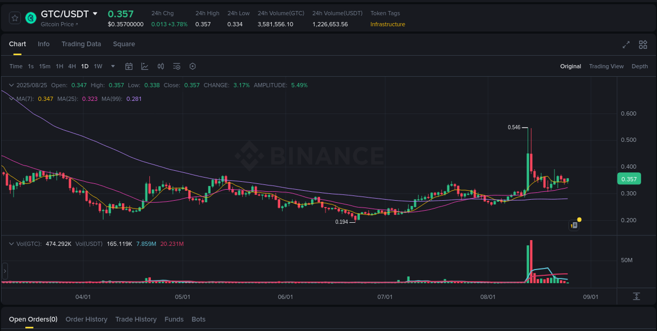Open the extra timeframe dropdown beside 1W
This screenshot has height=331, width=657.
(x=112, y=66)
